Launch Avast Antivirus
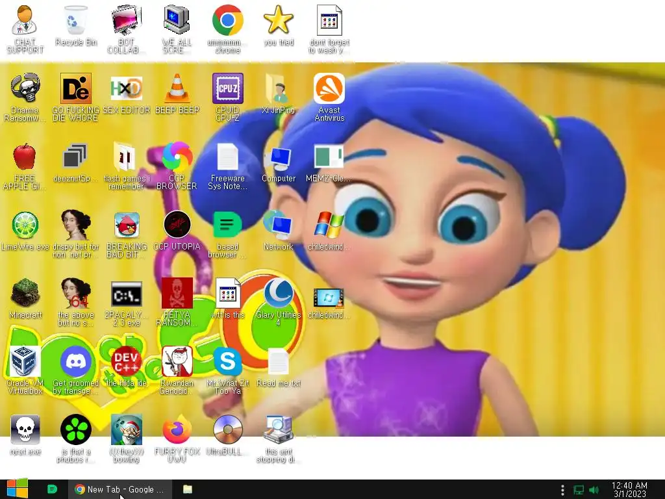The image size is (665, 499). click(329, 97)
